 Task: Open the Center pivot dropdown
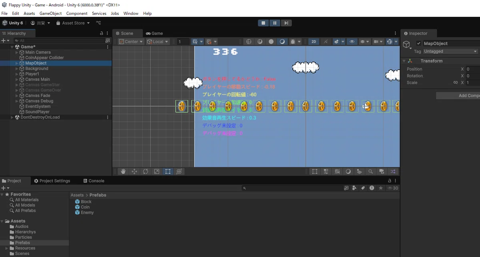pos(131,42)
